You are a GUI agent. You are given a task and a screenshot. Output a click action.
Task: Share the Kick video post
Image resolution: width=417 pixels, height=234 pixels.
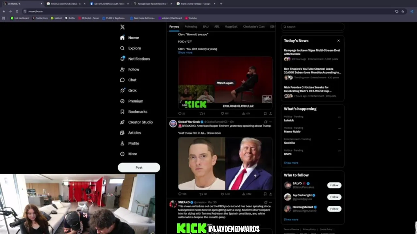[x=270, y=113]
